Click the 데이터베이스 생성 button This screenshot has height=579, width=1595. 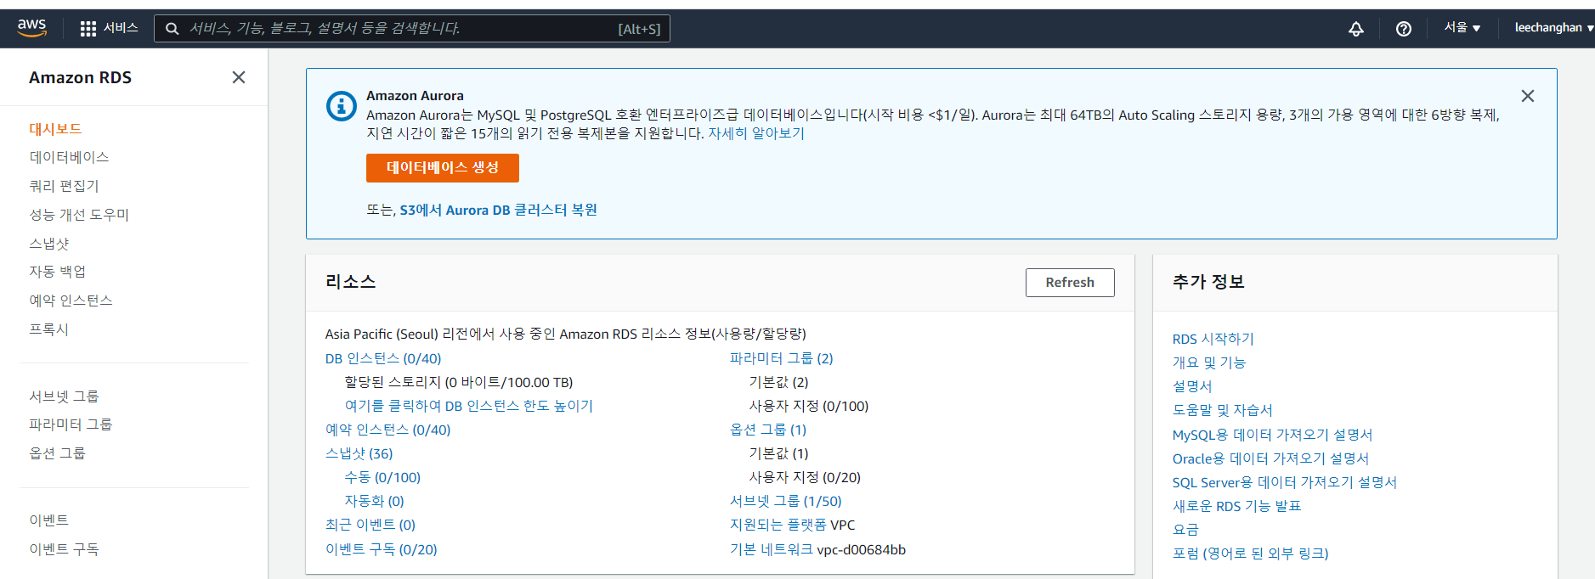[443, 168]
